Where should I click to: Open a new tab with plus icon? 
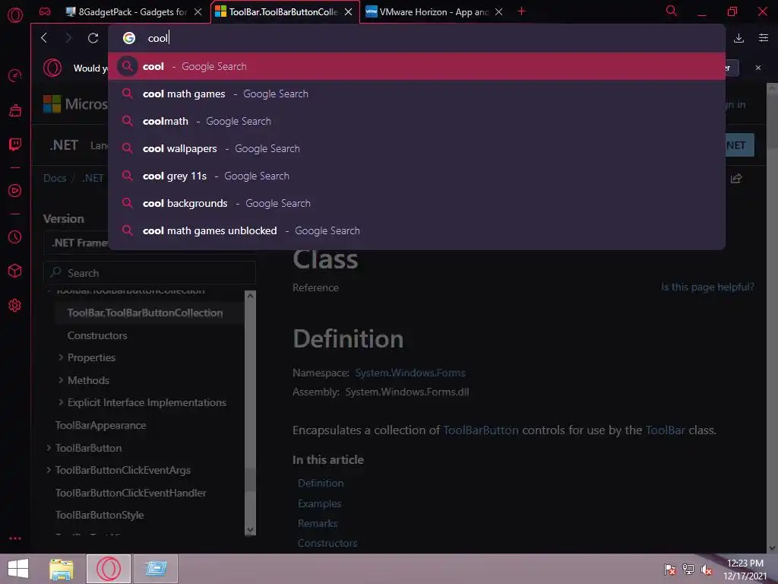[521, 11]
